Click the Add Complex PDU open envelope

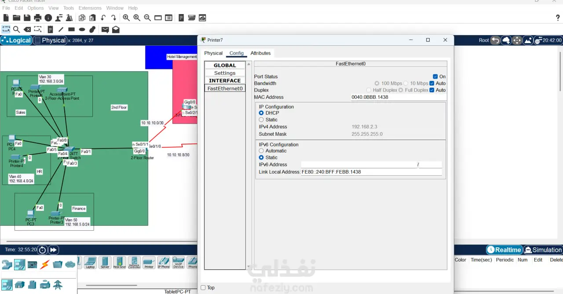coord(116,29)
